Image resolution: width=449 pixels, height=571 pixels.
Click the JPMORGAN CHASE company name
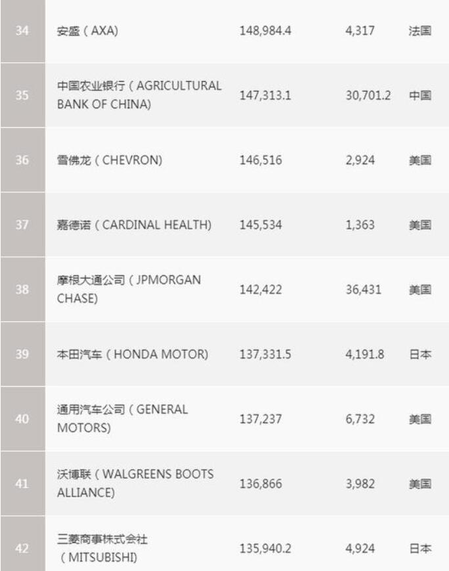[129, 289]
